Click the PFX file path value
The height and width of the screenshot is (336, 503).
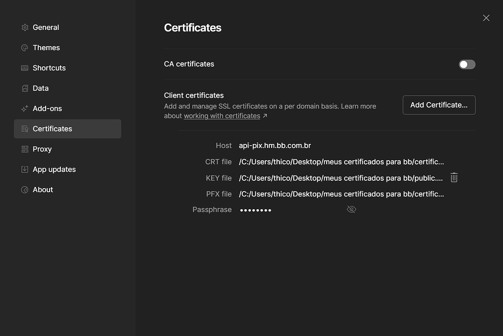341,194
